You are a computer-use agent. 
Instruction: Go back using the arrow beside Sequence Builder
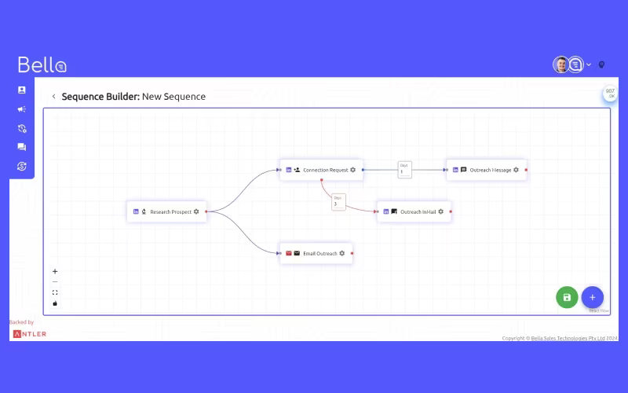point(53,96)
